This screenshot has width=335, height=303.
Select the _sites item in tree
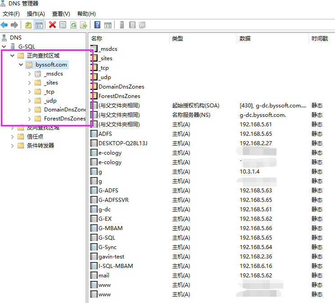pyautogui.click(x=51, y=83)
